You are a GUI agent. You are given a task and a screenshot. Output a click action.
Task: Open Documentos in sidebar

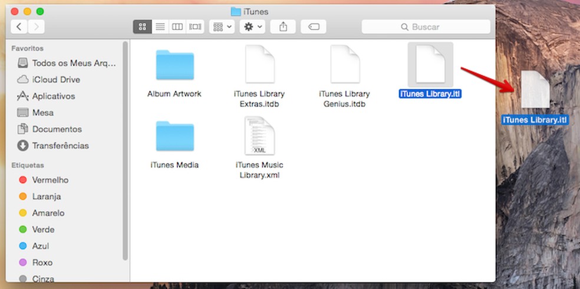50,129
